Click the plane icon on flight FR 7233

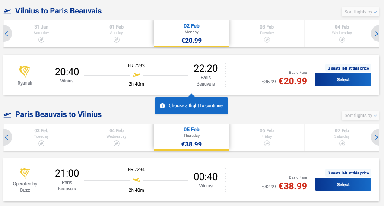136,75
